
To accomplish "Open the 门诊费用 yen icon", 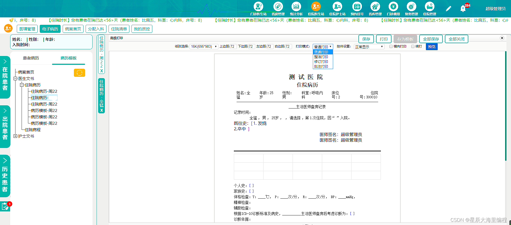I will [x=393, y=6].
